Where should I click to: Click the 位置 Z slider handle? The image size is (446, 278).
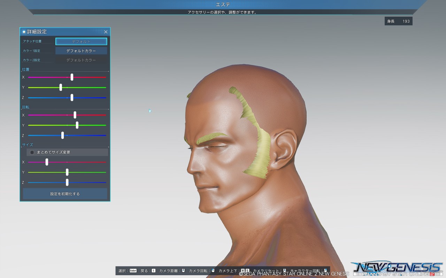72,98
